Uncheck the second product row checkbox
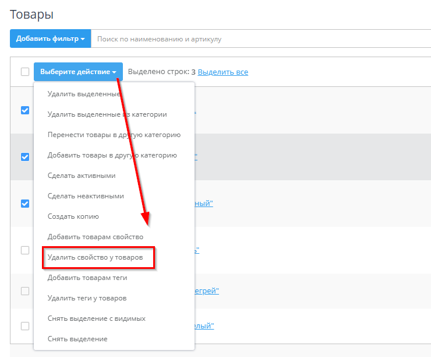Image resolution: width=431 pixels, height=357 pixels. [x=25, y=157]
